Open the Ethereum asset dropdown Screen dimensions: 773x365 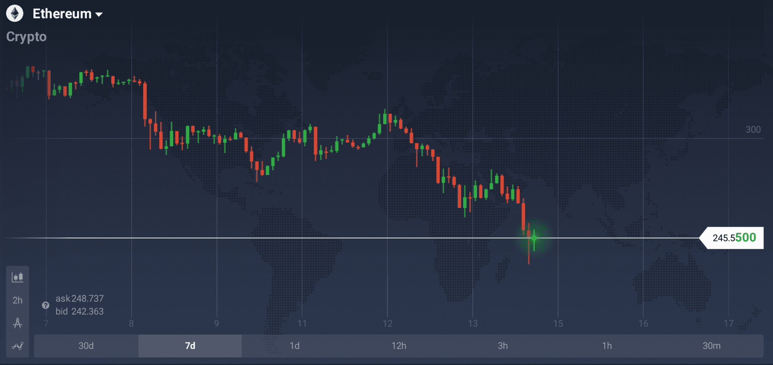(68, 14)
